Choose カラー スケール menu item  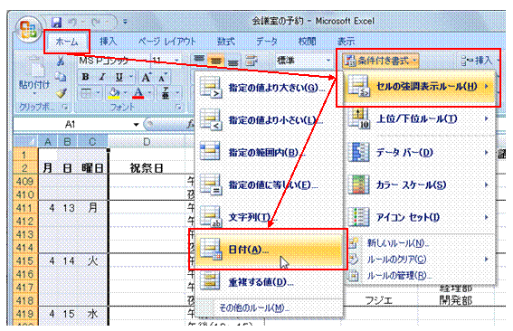(x=420, y=184)
